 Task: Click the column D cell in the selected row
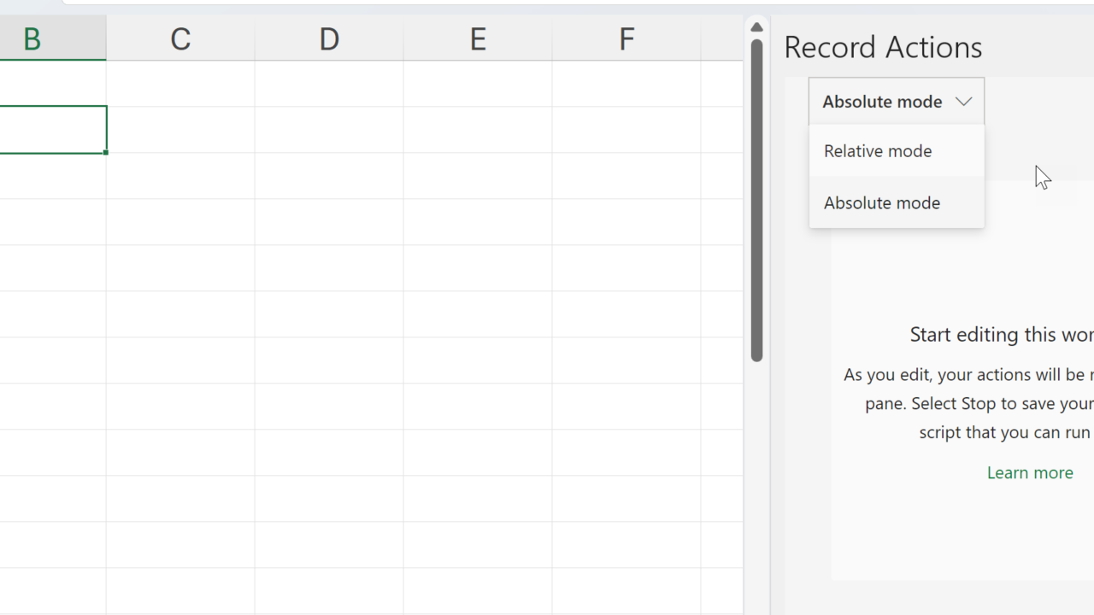(x=329, y=130)
